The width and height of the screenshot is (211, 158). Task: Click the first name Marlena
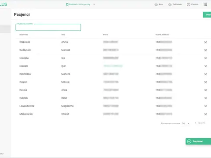(x=66, y=74)
